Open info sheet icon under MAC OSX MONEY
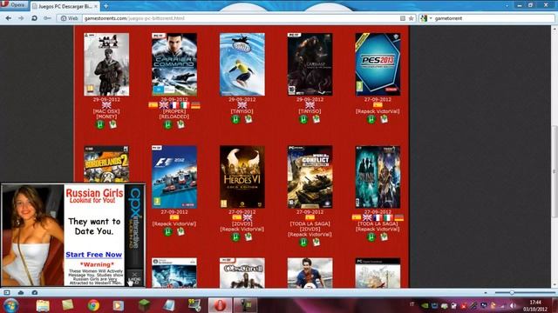The height and width of the screenshot is (313, 558). point(112,124)
